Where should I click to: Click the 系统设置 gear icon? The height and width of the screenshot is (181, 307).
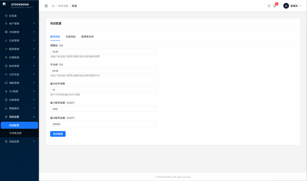tap(6, 141)
